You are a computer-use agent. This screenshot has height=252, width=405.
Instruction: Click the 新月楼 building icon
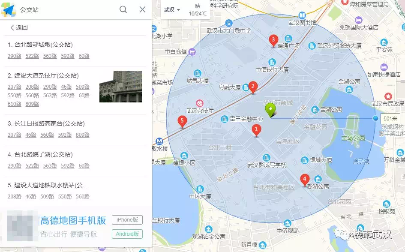pos(263,245)
